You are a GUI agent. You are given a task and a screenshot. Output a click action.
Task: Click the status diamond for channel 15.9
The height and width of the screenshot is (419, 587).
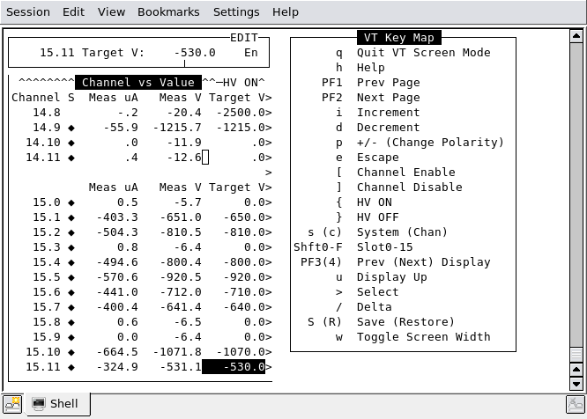(71, 337)
